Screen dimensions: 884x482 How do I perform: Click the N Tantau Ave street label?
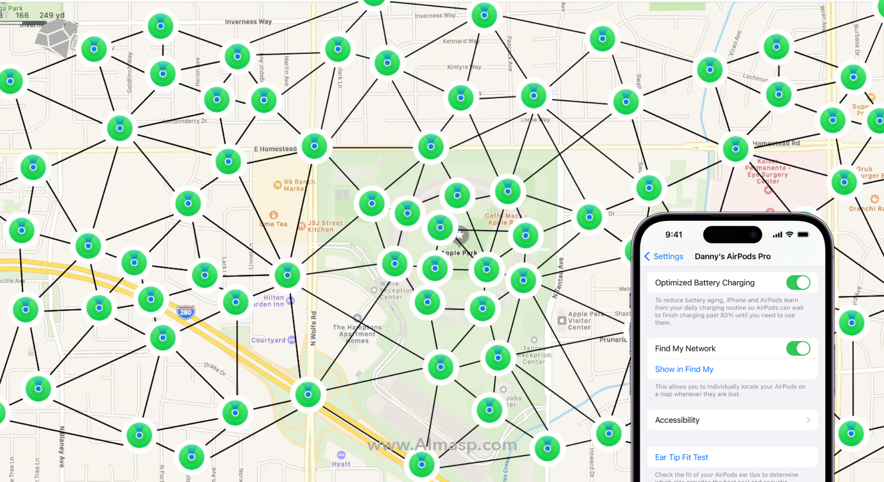click(x=558, y=278)
